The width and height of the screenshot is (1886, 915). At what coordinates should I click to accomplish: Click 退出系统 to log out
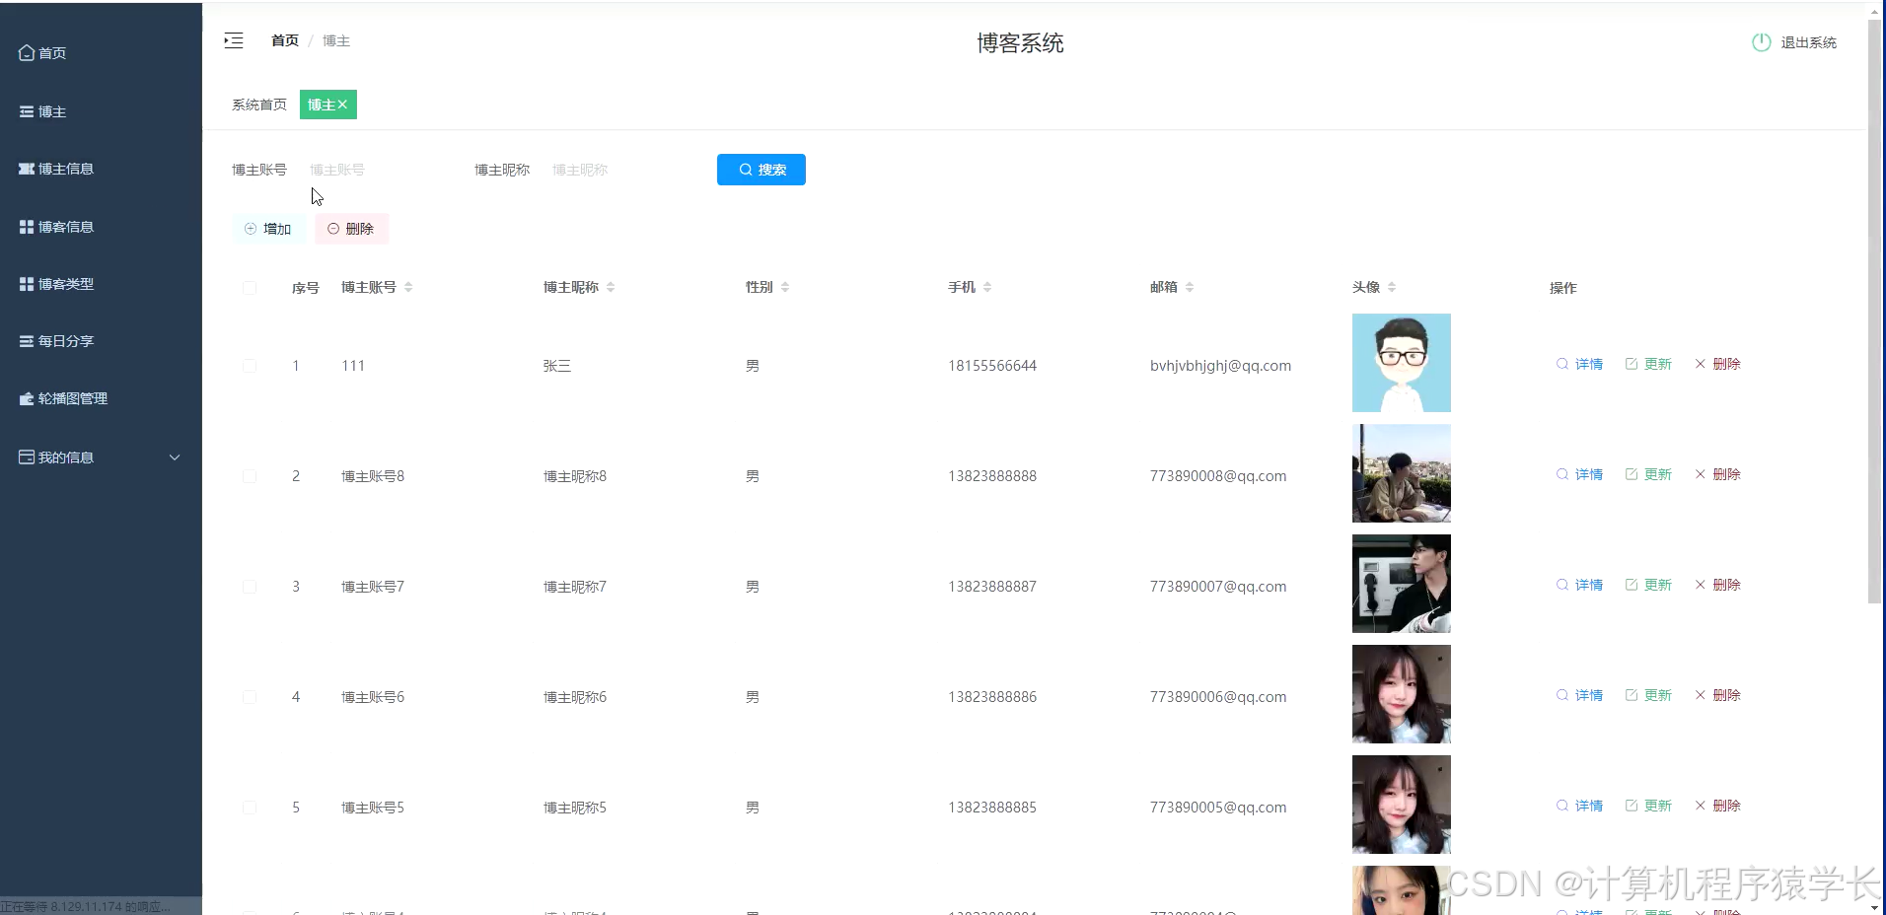(1808, 42)
